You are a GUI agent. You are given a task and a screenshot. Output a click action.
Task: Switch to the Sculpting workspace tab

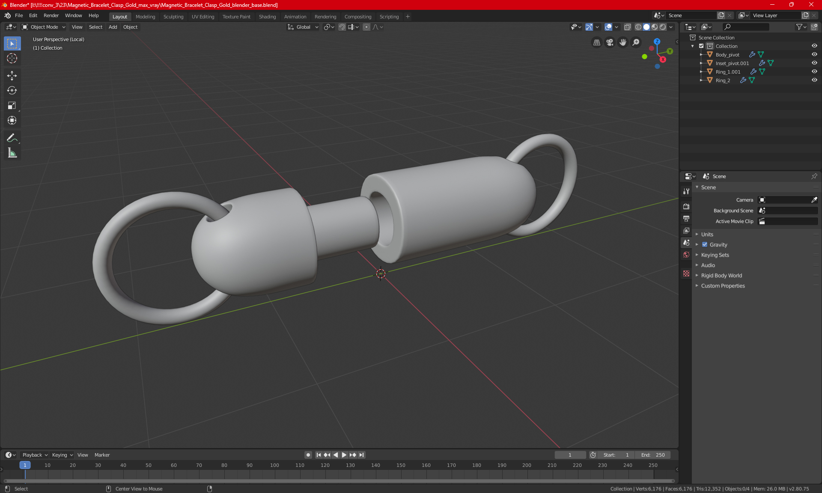click(173, 17)
